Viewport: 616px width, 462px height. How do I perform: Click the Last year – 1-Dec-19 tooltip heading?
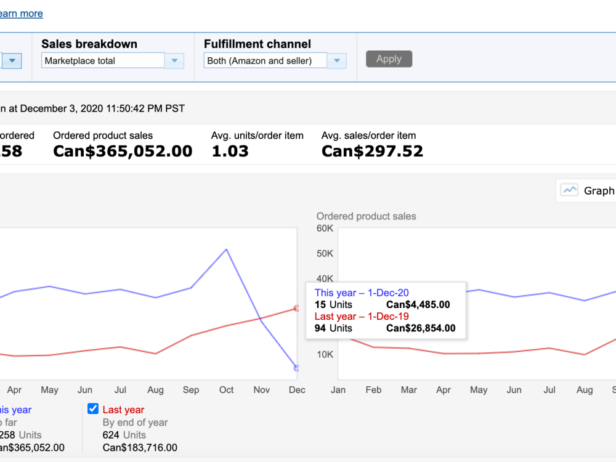click(x=362, y=317)
